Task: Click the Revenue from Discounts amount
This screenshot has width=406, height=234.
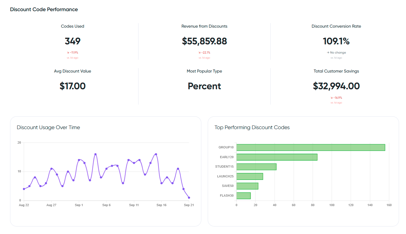Action: coord(204,41)
